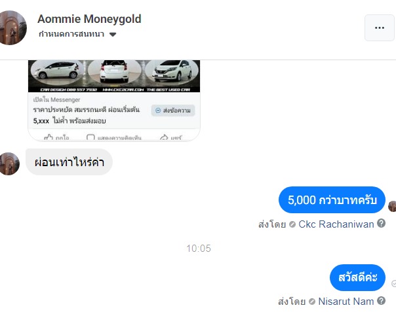Select the สวัสดีค่ะ message bubble
Image resolution: width=396 pixels, height=312 pixels.
(357, 277)
